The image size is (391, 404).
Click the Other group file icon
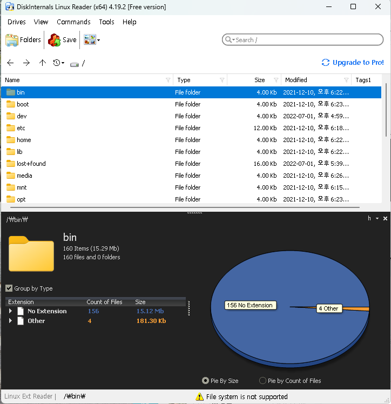pyautogui.click(x=21, y=321)
